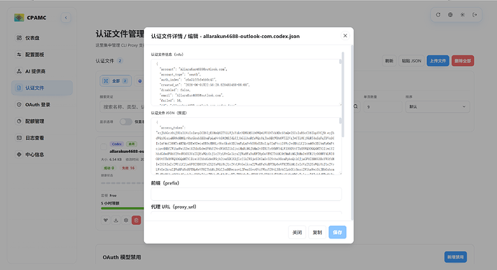The image size is (497, 270).
Task: Click the CPAMC logo icon
Action: tap(19, 18)
